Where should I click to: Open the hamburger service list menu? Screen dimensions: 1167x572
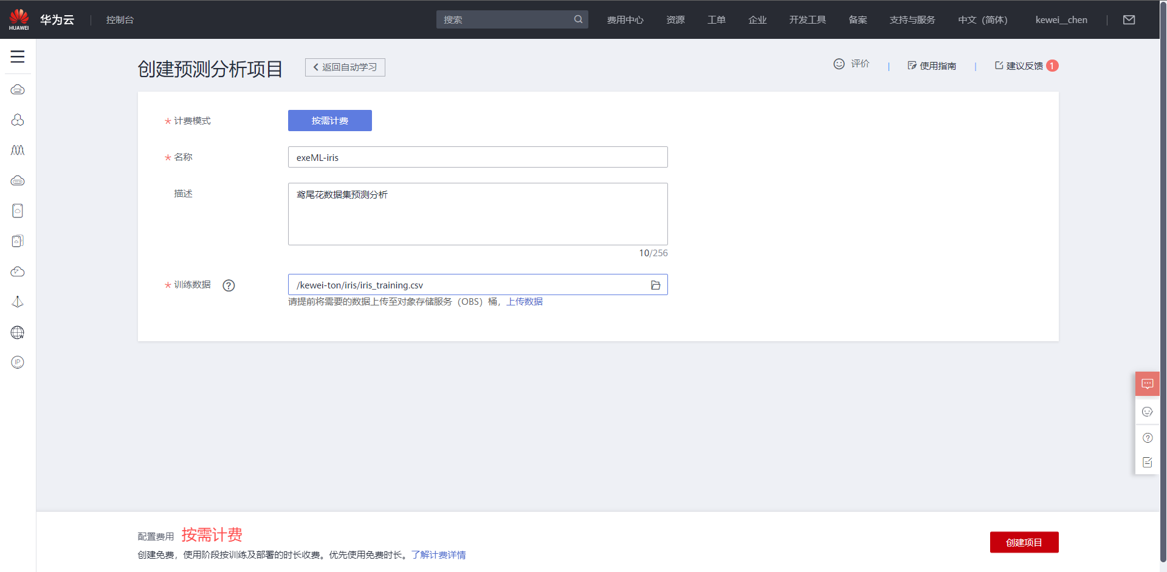18,56
